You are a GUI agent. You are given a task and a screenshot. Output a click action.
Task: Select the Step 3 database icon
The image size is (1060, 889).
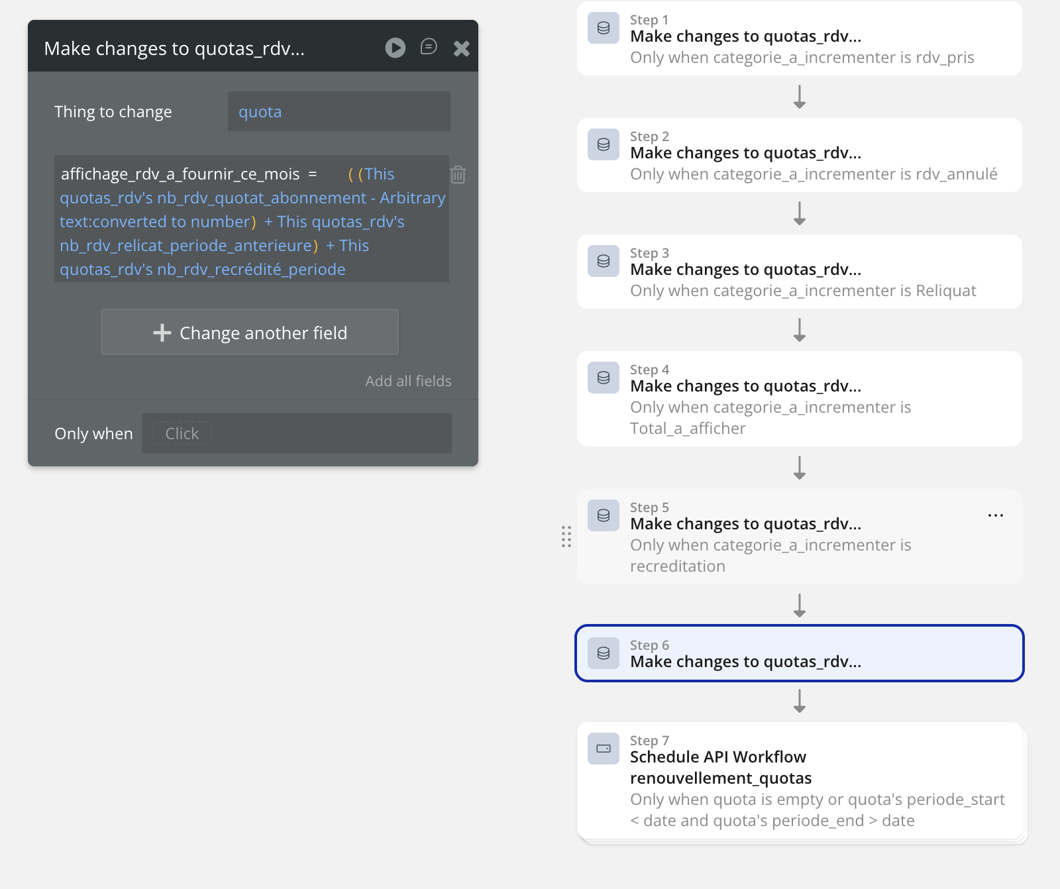604,261
